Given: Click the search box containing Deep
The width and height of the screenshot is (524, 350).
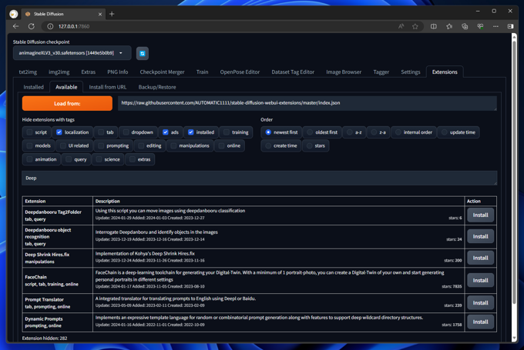Looking at the screenshot, I should pyautogui.click(x=260, y=178).
